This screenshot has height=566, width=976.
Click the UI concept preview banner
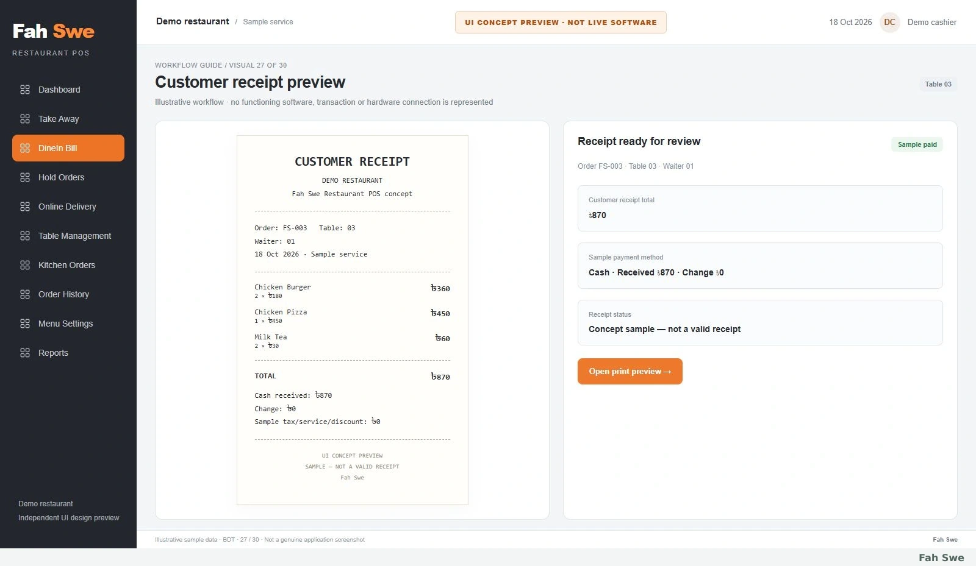tap(561, 22)
